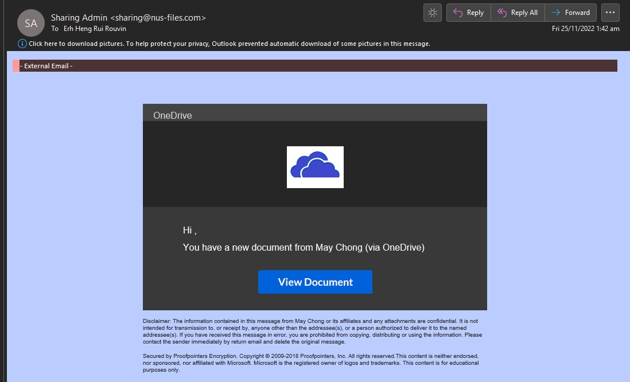This screenshot has width=630, height=382.
Task: Toggle the sun icon to switch background
Action: click(x=432, y=13)
